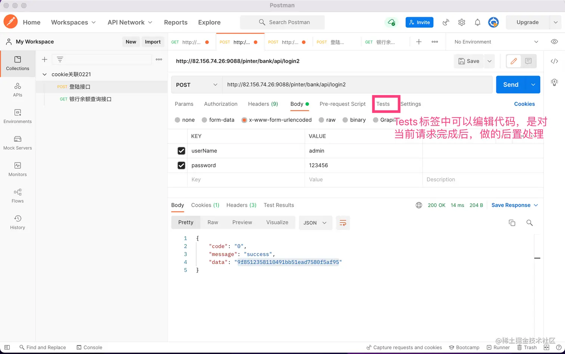
Task: Click the Search Postman field
Action: 282,22
